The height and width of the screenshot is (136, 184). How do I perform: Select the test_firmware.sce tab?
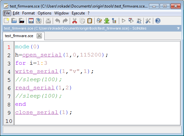coord(19,36)
